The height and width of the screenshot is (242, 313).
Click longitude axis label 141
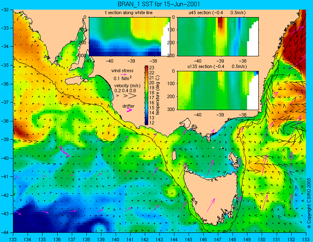[130, 239]
